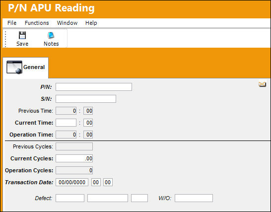
Task: Click the Operation Time minutes field
Action: (x=88, y=135)
